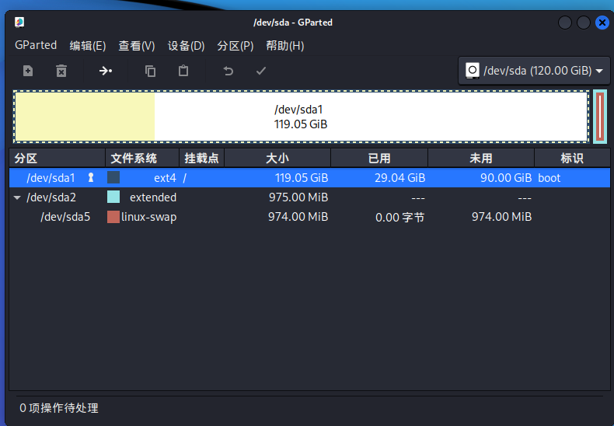Image resolution: width=614 pixels, height=426 pixels.
Task: Select the /dev/sda2 partition row
Action: [309, 197]
